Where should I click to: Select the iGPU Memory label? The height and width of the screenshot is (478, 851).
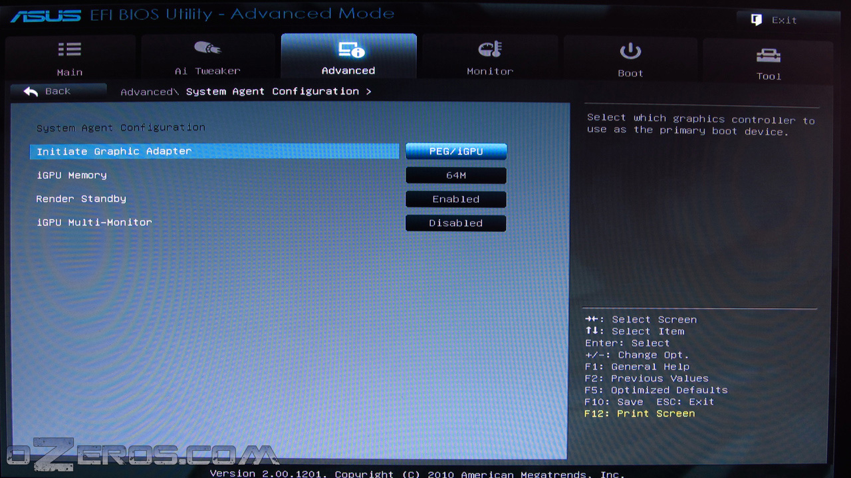click(x=72, y=176)
